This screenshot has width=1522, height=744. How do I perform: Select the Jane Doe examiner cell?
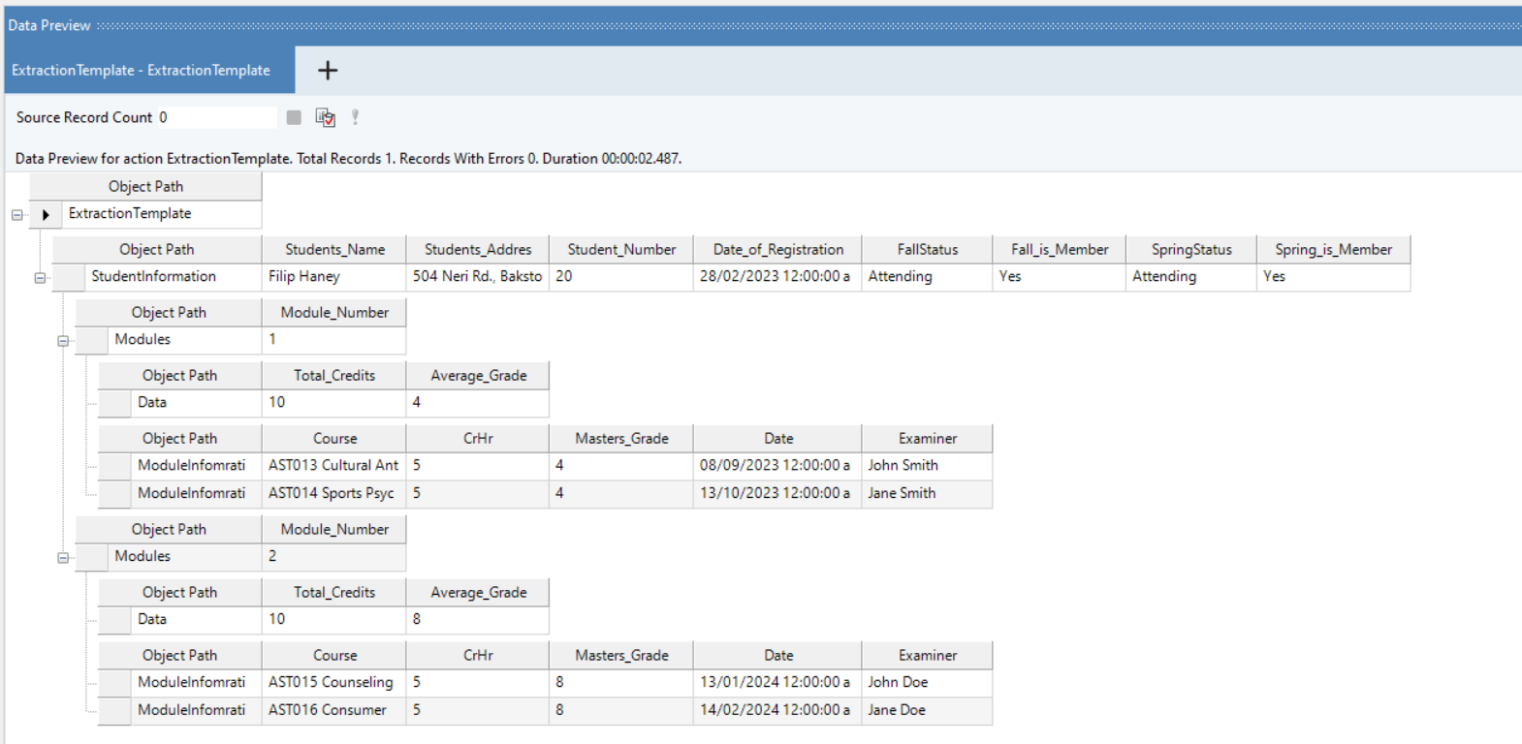(x=926, y=710)
